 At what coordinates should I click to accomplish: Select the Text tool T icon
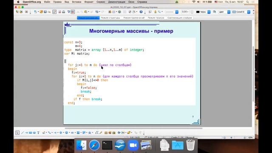pyautogui.click(x=39, y=133)
